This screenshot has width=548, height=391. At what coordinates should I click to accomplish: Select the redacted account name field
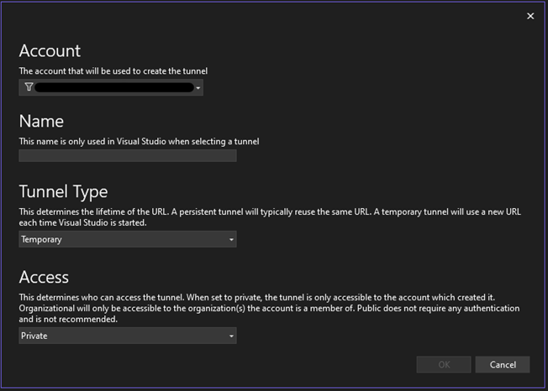pos(113,87)
